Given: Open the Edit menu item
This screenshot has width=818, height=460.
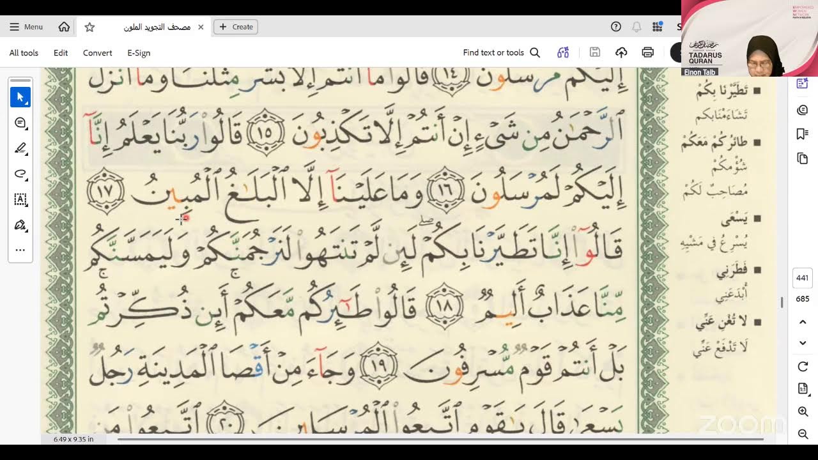Looking at the screenshot, I should click(x=61, y=53).
